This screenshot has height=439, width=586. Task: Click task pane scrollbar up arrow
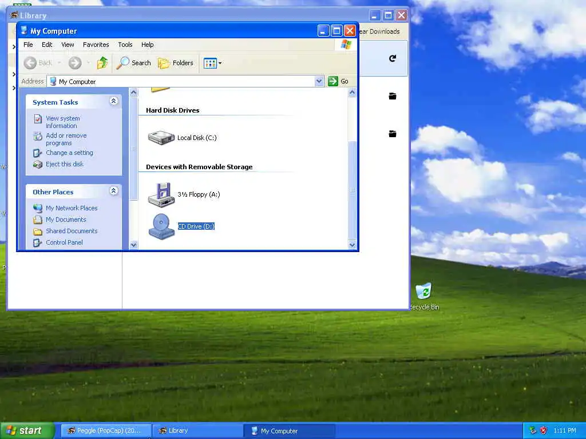(x=133, y=92)
